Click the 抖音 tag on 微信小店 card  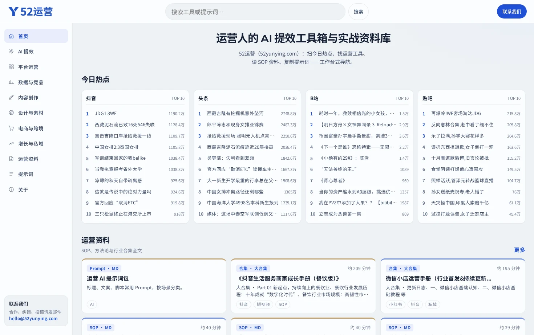pyautogui.click(x=415, y=305)
